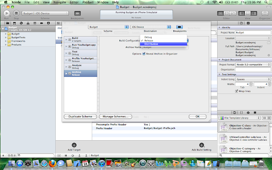272x170 pixels.
Task: Select the Assistant editor icon
Action: coord(227,13)
